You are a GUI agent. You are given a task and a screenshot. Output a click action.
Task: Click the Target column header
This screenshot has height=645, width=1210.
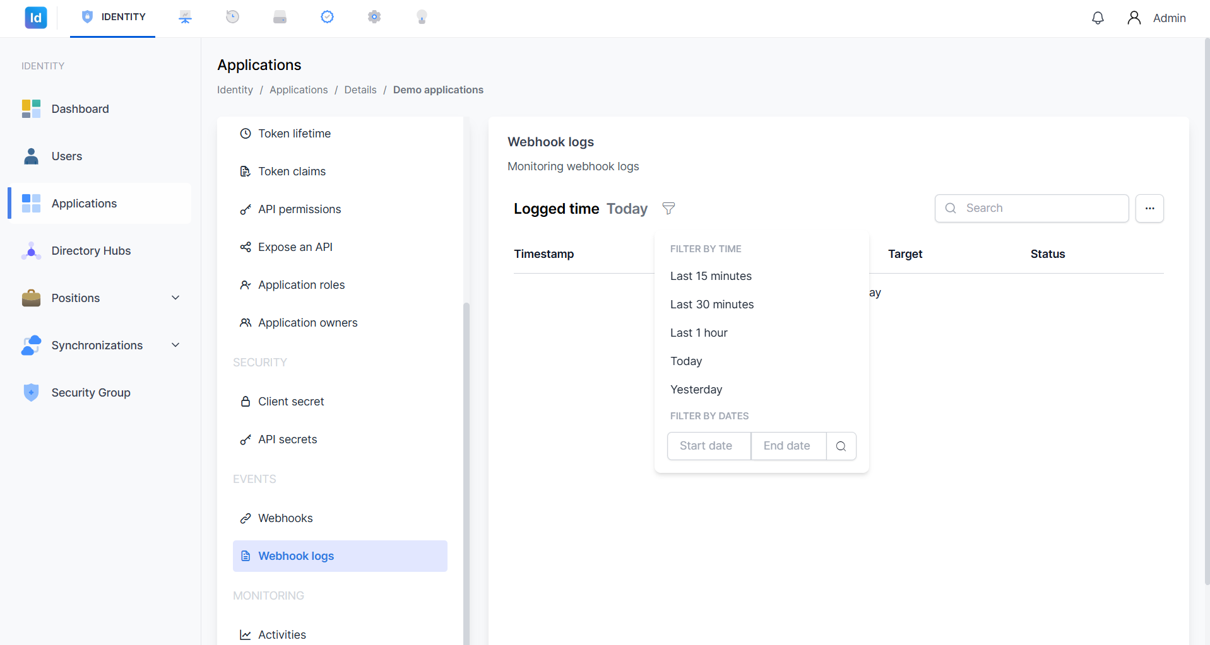[x=905, y=254]
